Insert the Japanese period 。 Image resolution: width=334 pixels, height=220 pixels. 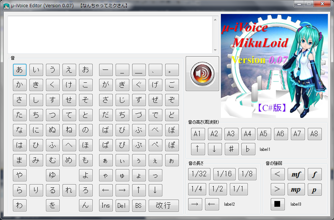[x=172, y=70]
